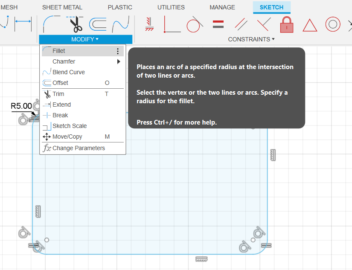Screen dimensions: 352x270
Task: Apply the Perpendicular constraint
Action: pos(264,24)
